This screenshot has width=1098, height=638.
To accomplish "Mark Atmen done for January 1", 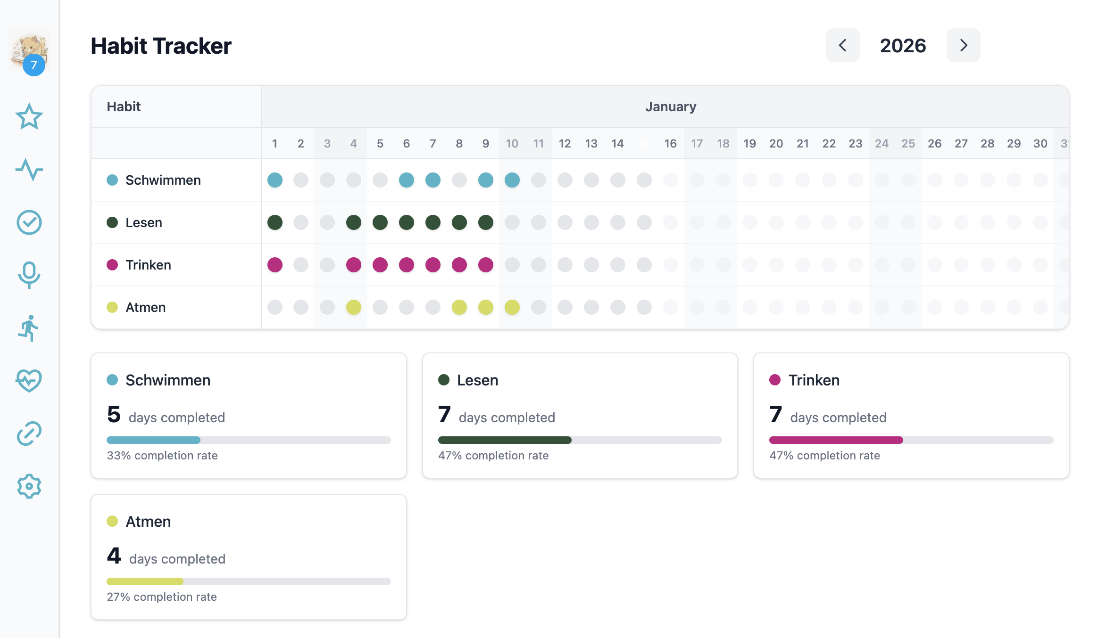I will [x=274, y=307].
